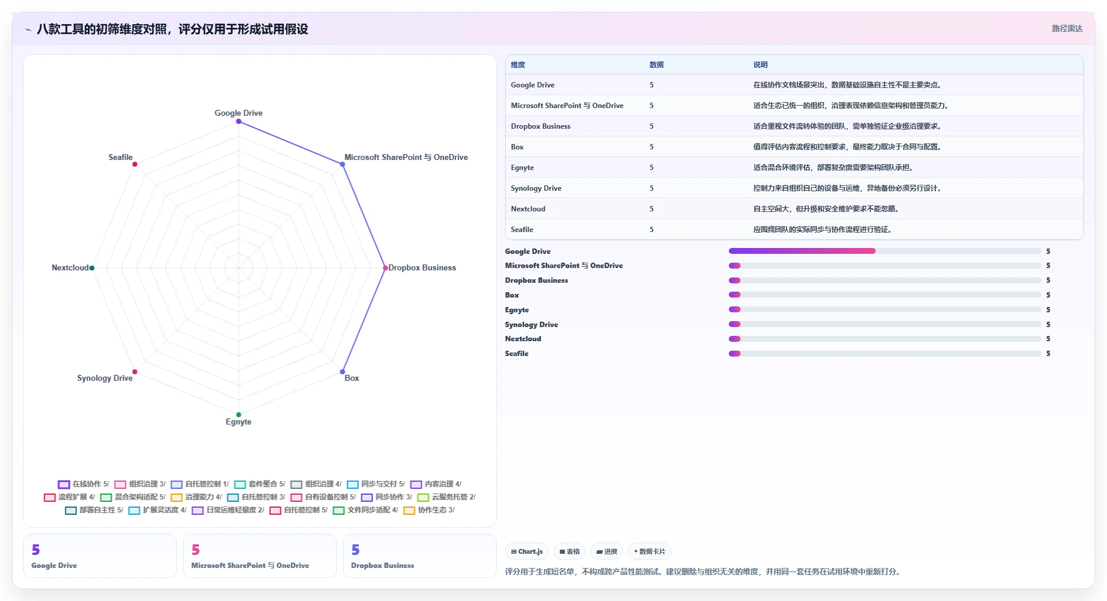Screen dimensions: 1107x601
Task: Click the 路径雷达 label in the header
Action: coord(1067,28)
